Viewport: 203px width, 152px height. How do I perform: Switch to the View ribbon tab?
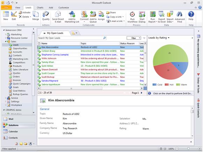[17, 7]
